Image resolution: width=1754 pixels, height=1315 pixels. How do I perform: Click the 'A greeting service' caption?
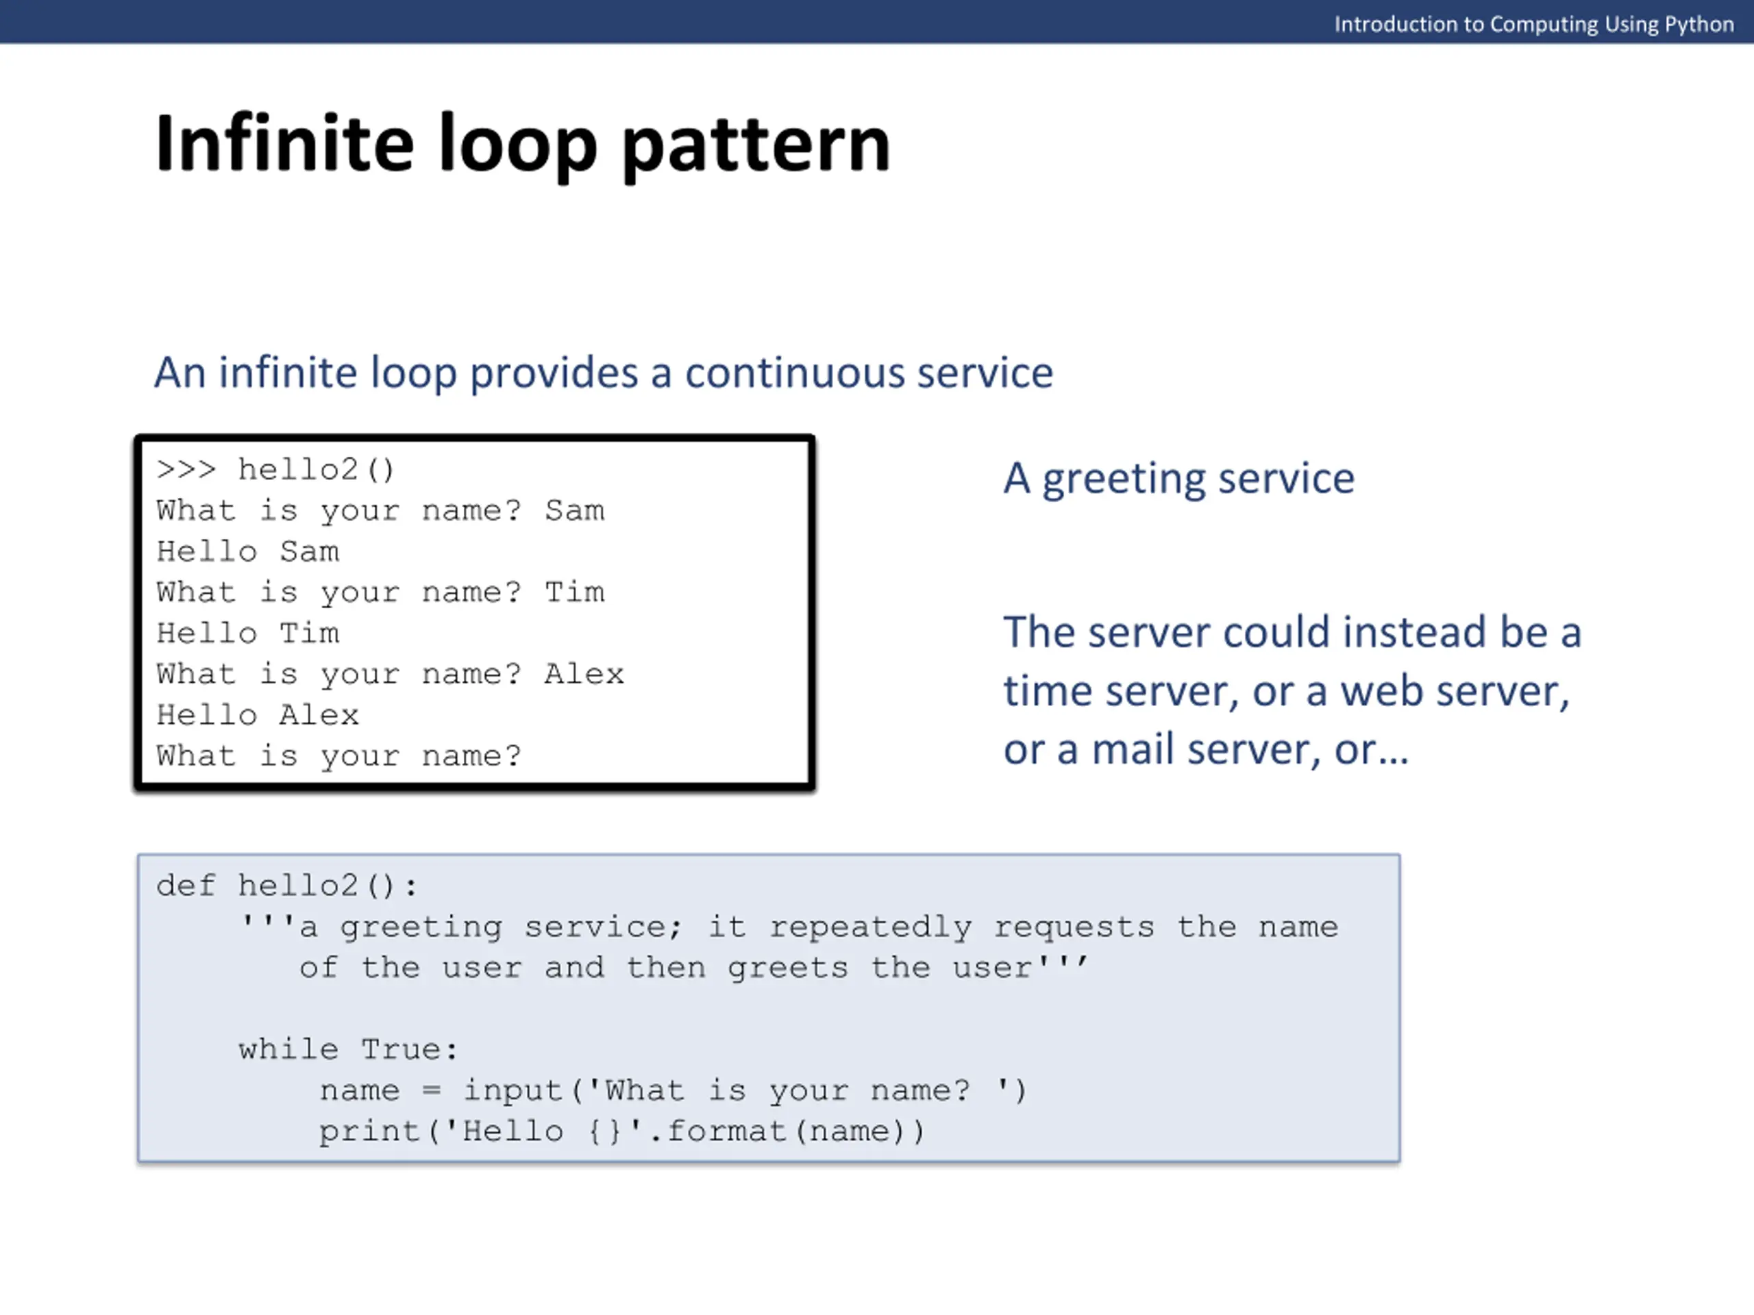(x=1179, y=479)
